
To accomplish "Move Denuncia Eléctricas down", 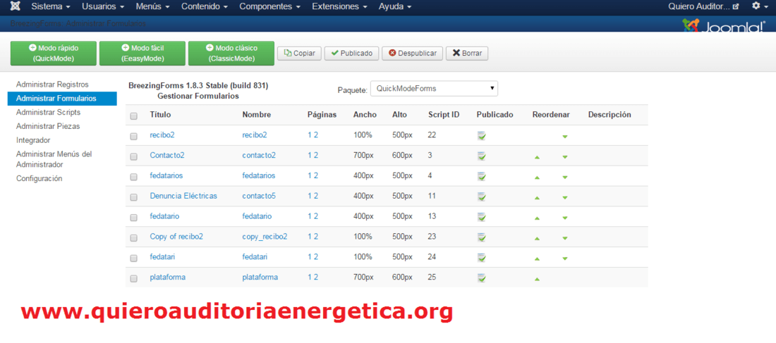I will click(564, 198).
